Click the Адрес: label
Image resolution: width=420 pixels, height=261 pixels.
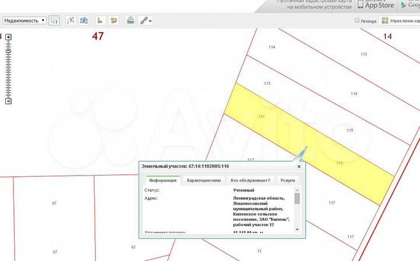(x=151, y=198)
